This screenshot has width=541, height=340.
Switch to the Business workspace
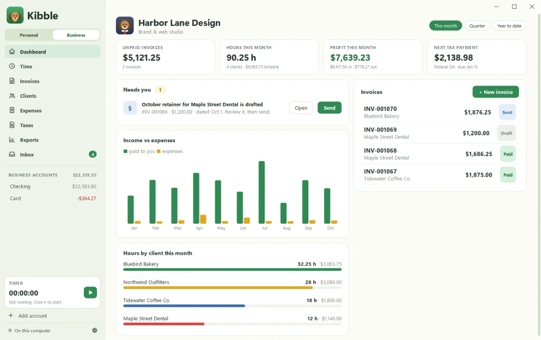pos(76,35)
